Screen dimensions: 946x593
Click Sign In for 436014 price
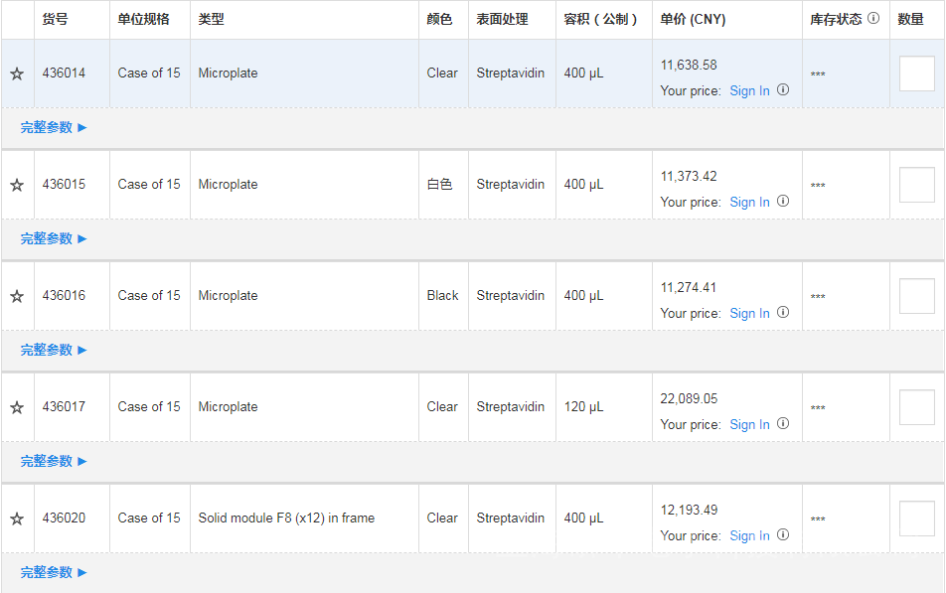749,90
